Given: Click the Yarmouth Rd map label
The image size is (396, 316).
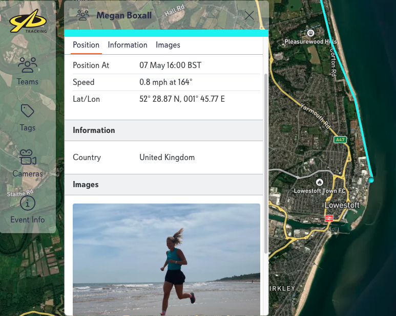Looking at the screenshot, I should 316,116.
